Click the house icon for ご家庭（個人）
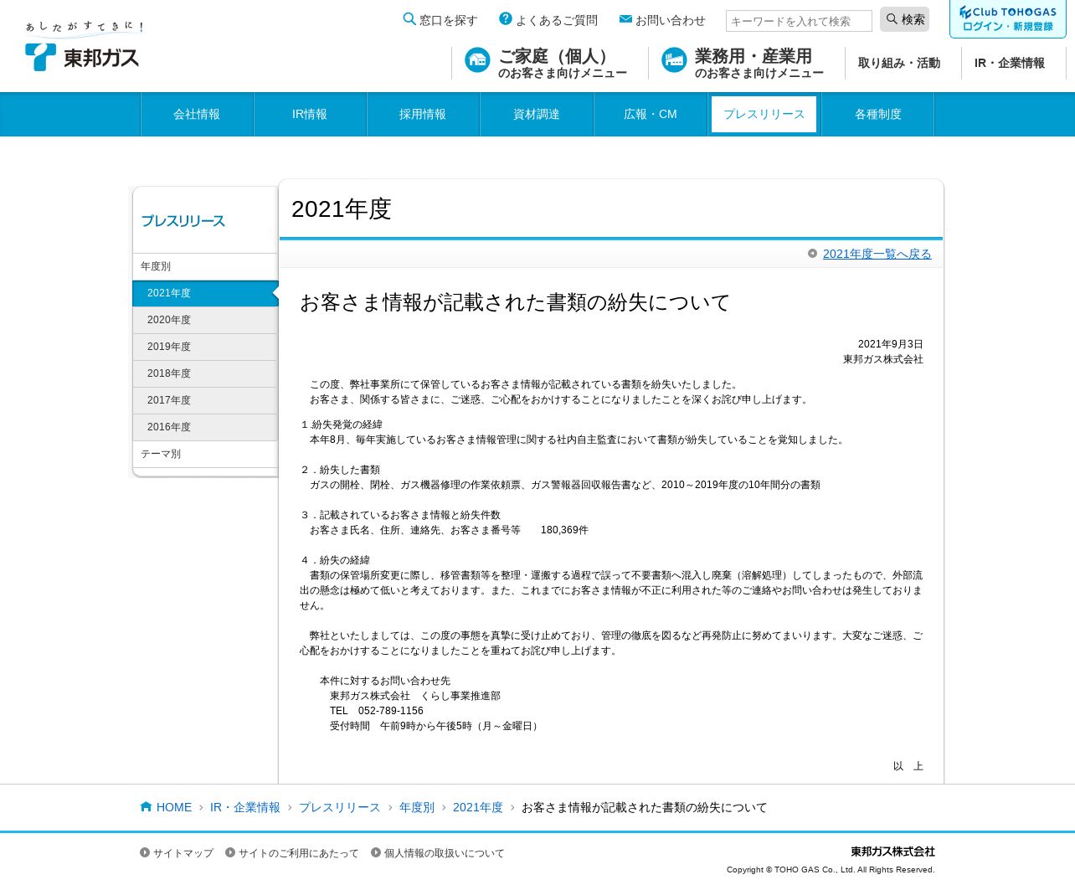The height and width of the screenshot is (885, 1075). click(x=477, y=60)
